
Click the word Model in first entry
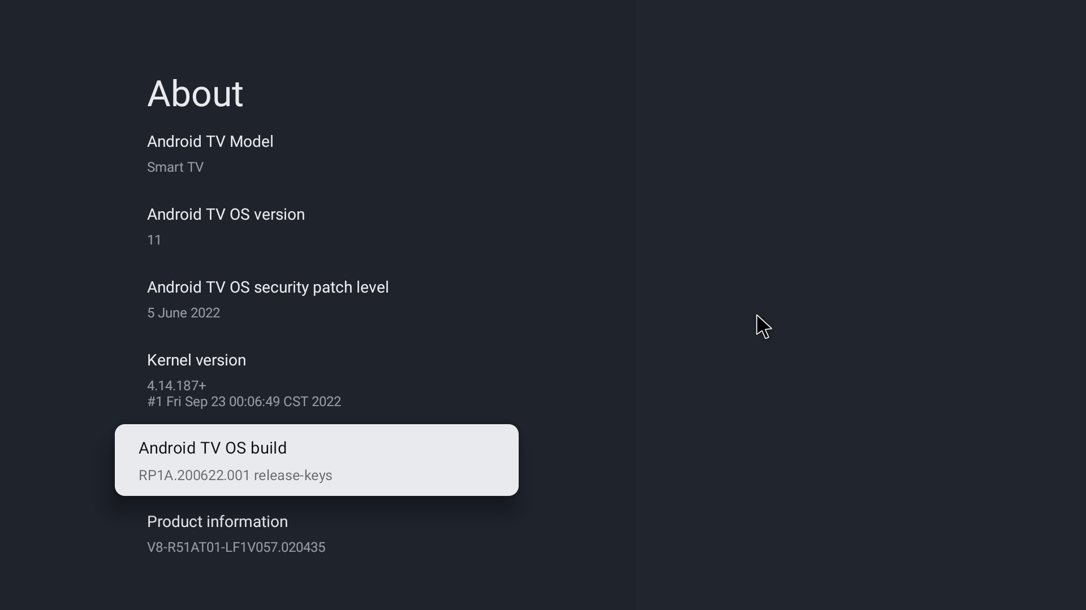pos(251,142)
